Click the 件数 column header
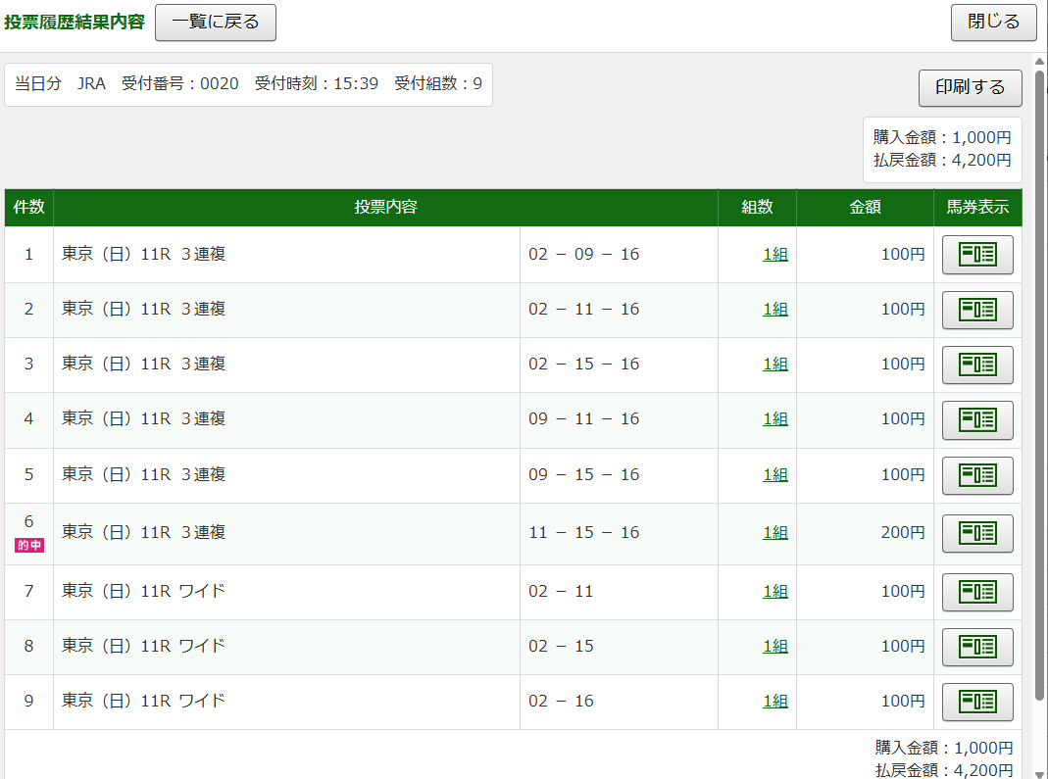The height and width of the screenshot is (779, 1048). [x=28, y=207]
